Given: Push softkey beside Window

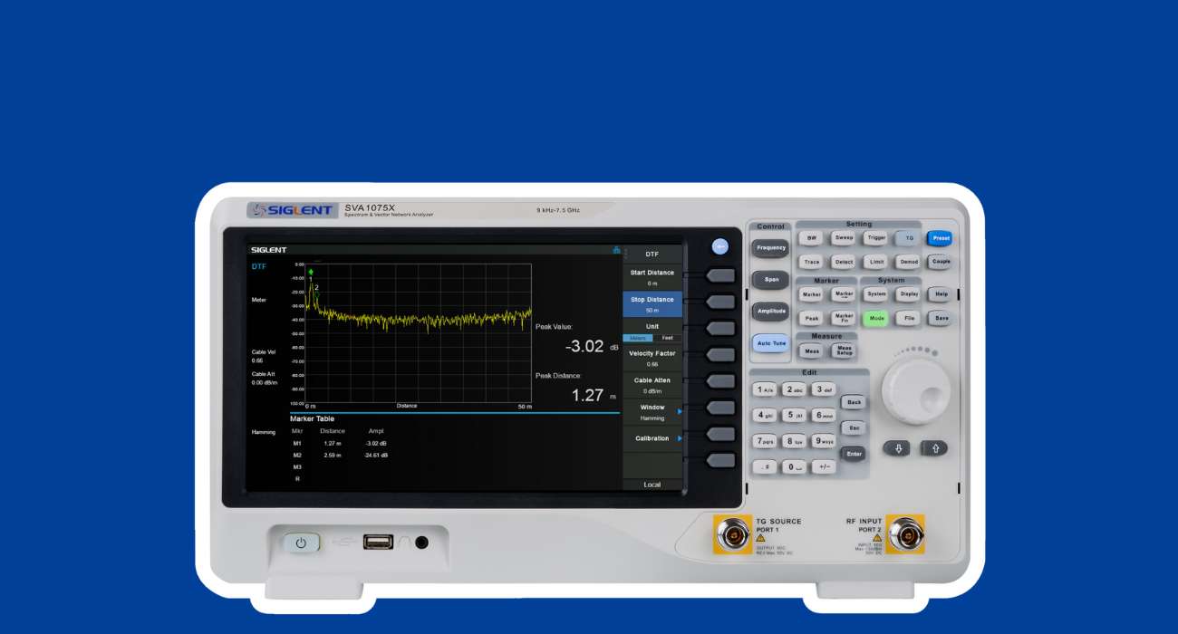Looking at the screenshot, I should coord(720,408).
